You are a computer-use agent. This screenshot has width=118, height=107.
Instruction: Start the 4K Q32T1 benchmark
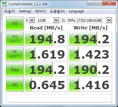click(15, 54)
